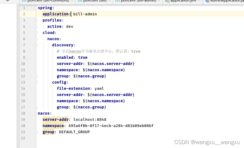Screen dimensions: 244x148
Task: Click '${nacos.namespace}' on line 11
Action: pos(104,70)
